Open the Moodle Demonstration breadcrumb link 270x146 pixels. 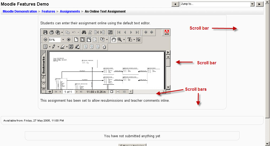pos(20,11)
